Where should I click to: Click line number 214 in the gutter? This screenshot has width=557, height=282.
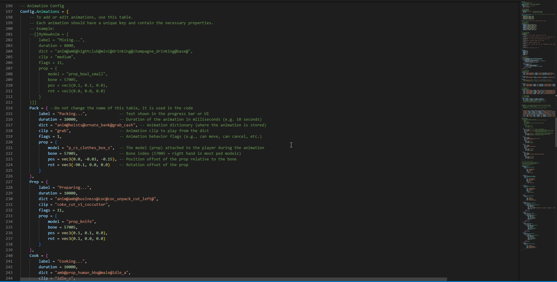(x=9, y=108)
